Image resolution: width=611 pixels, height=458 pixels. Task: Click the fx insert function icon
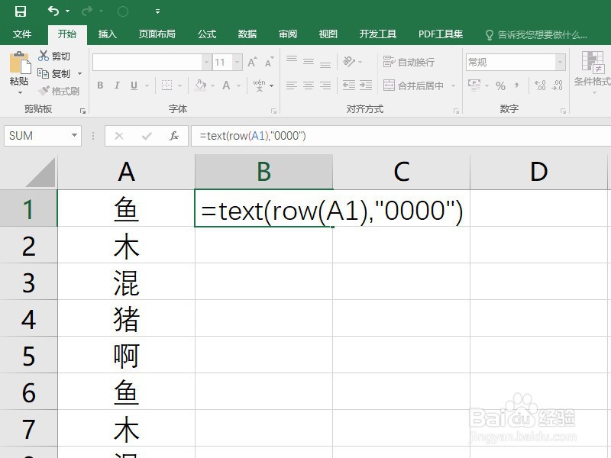pos(174,136)
